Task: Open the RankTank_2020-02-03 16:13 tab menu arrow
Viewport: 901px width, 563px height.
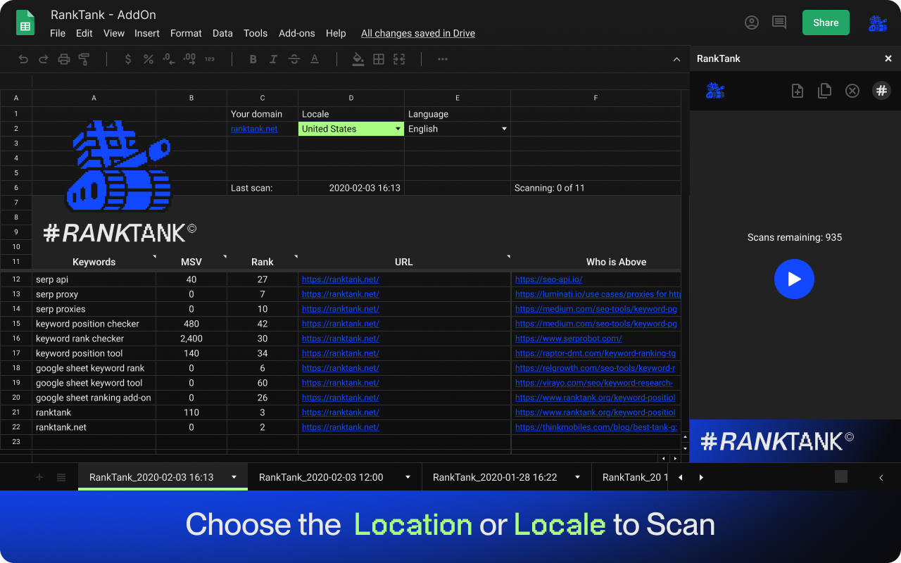Action: (234, 477)
